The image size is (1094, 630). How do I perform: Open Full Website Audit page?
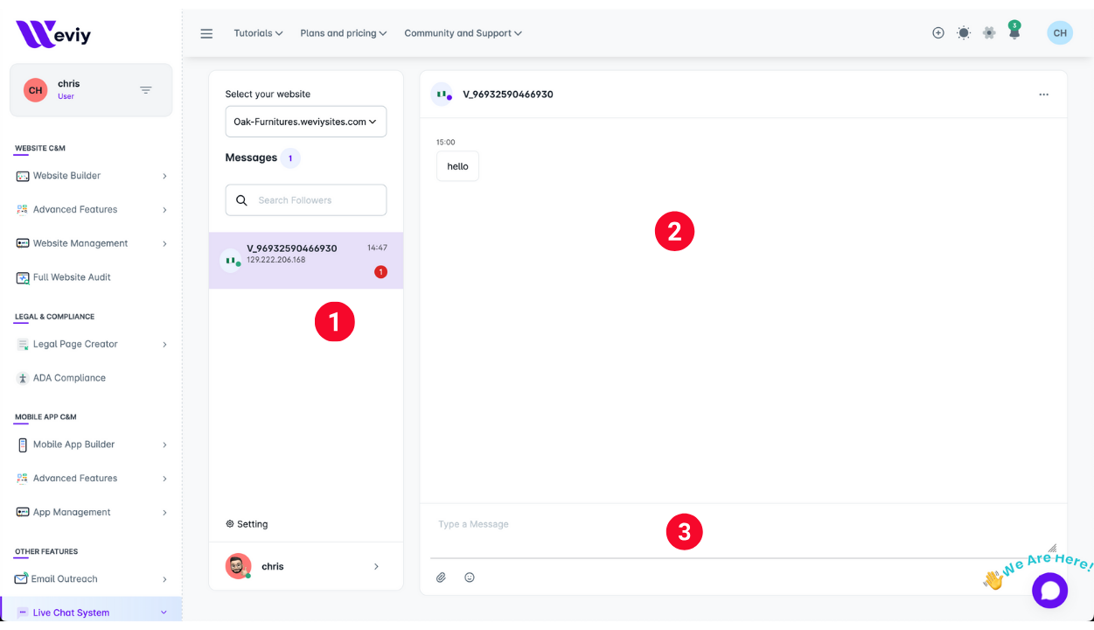72,277
